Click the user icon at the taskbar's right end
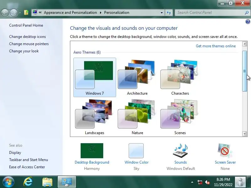 [x=240, y=182]
